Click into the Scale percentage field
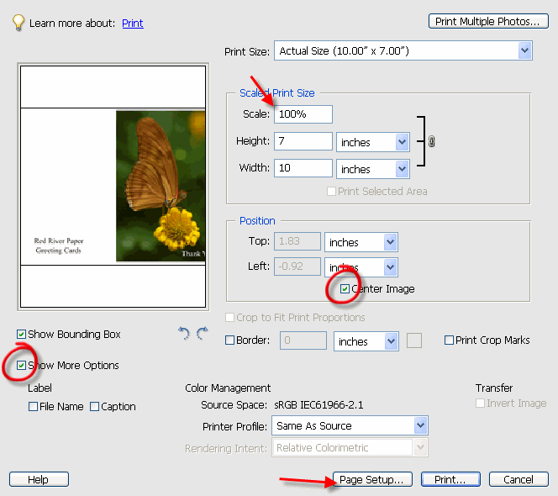558x496 pixels. (x=303, y=114)
